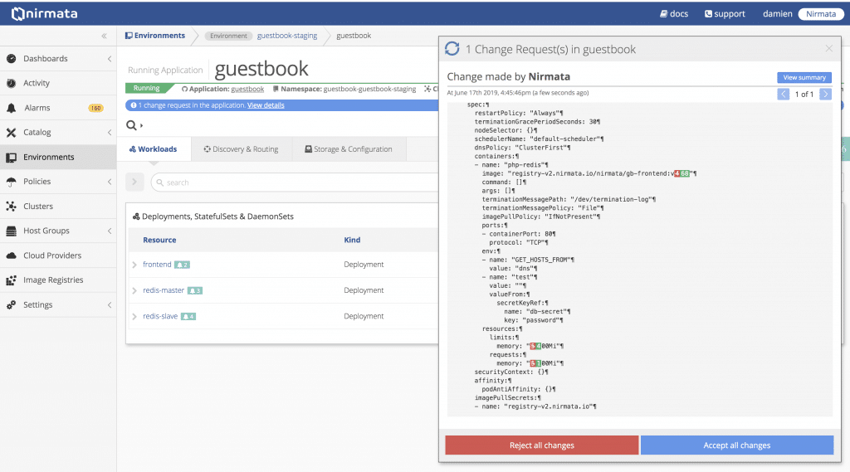Click the alarm badge next to redis-slave
Screen dimensions: 850x472
188,317
